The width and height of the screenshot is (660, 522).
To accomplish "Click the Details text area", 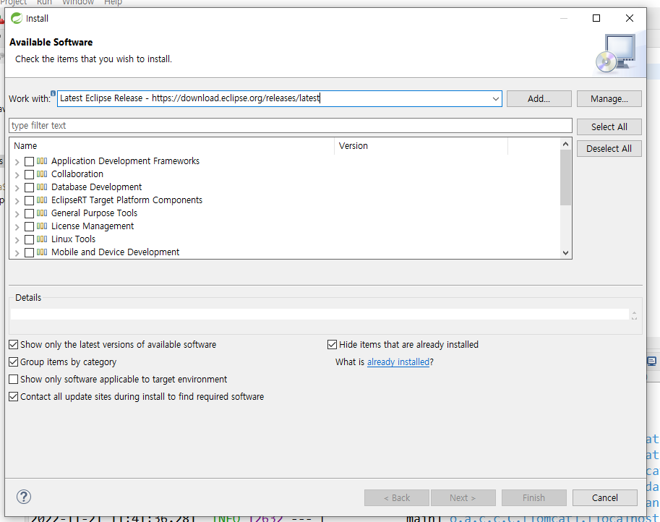I will (x=320, y=314).
